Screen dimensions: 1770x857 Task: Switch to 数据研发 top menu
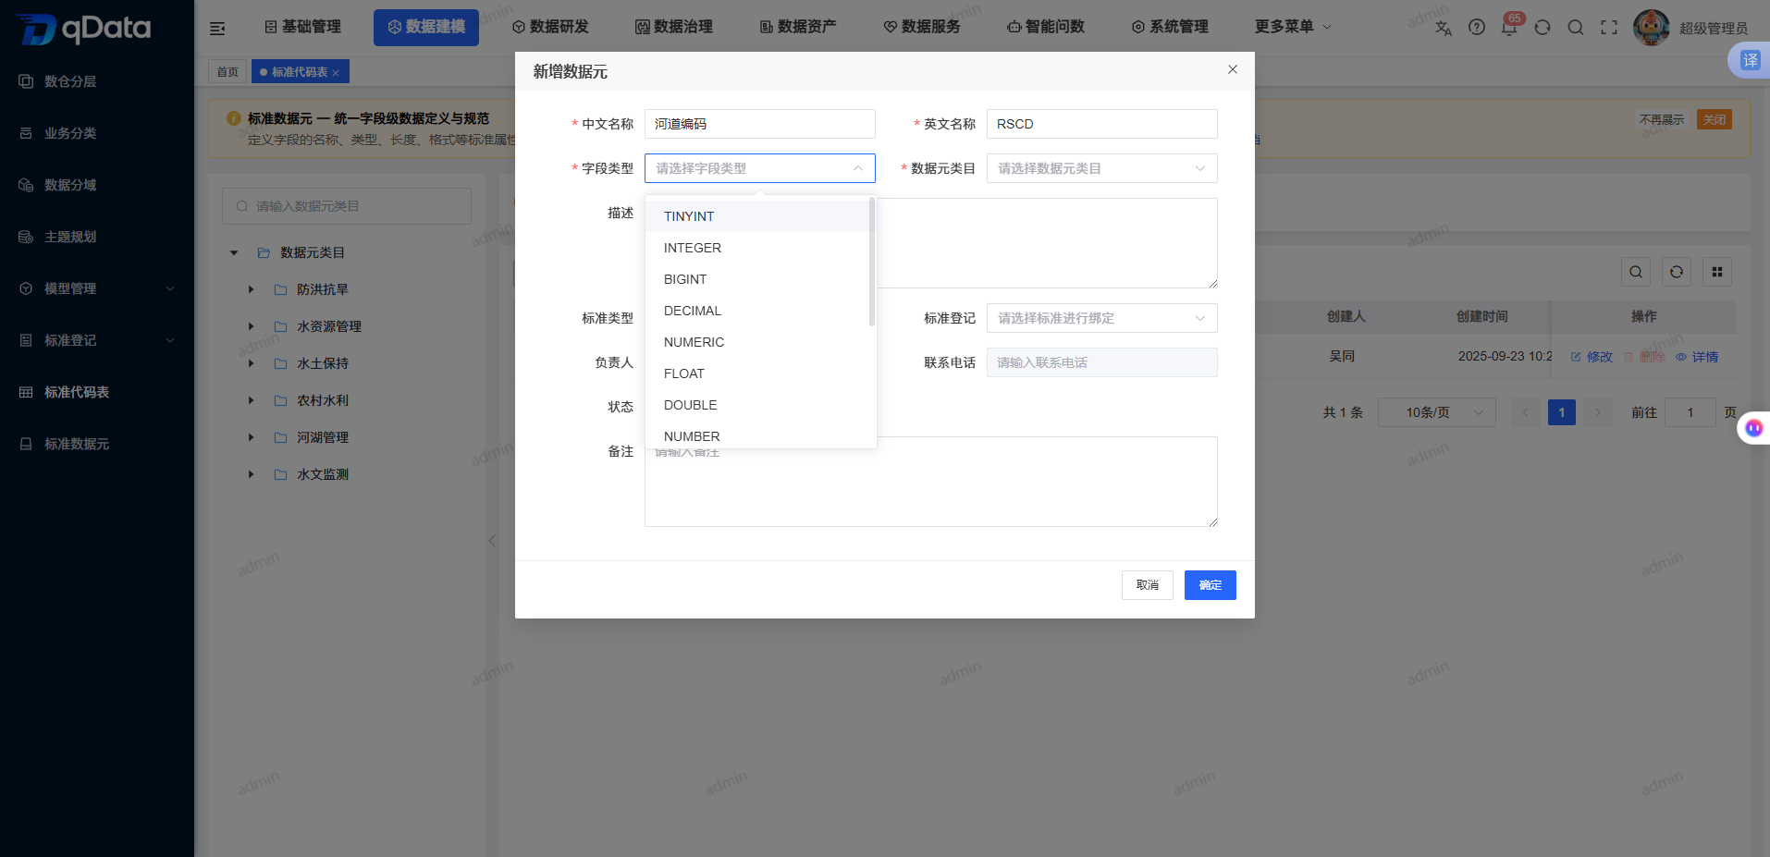550,27
